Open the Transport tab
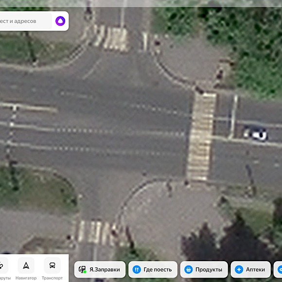 [x=52, y=268]
